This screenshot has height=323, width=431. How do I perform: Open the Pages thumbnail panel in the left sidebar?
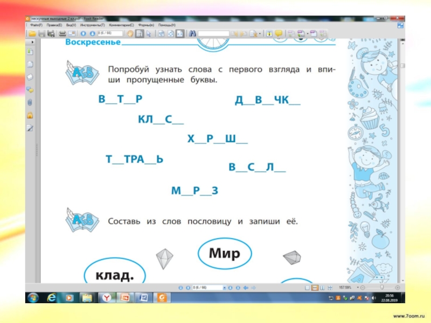tap(30, 64)
